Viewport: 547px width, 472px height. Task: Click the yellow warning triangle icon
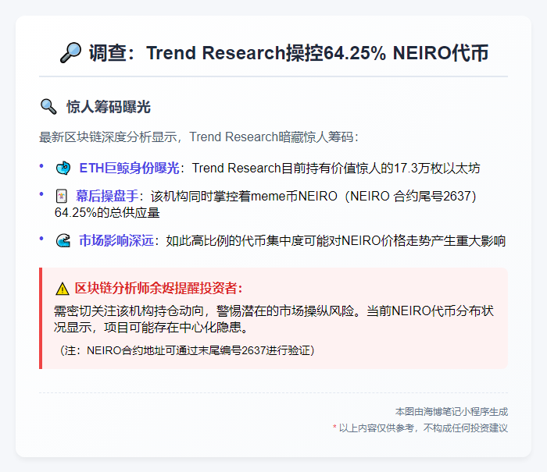[x=63, y=288]
